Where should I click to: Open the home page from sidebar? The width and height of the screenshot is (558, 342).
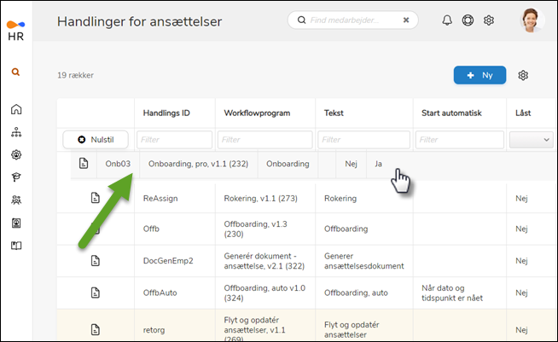click(16, 109)
